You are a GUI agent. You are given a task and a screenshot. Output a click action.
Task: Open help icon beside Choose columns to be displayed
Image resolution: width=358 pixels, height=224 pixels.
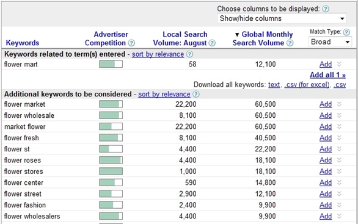[326, 9]
